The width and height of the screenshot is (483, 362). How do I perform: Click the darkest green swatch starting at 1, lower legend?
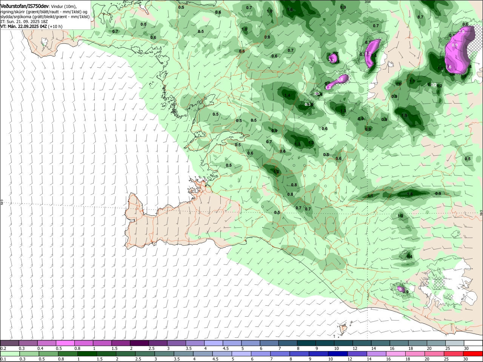click(87, 353)
